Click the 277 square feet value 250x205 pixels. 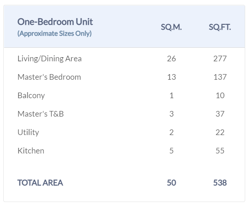[x=220, y=59]
